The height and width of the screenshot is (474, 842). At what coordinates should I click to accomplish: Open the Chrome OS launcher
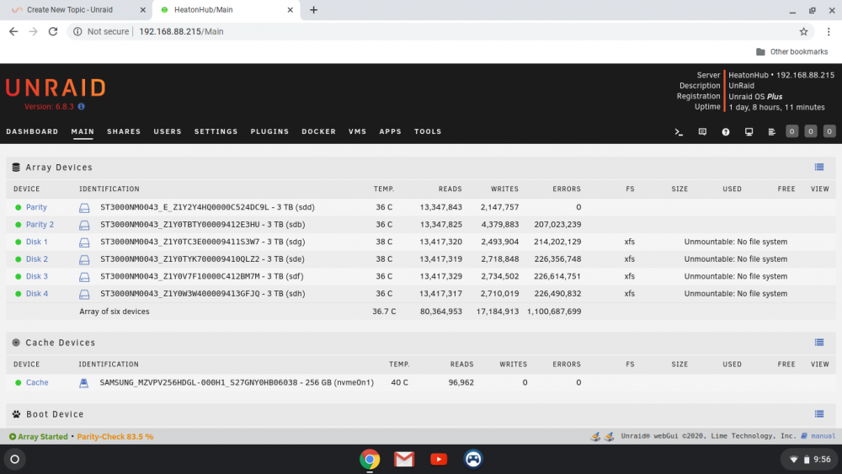click(14, 459)
